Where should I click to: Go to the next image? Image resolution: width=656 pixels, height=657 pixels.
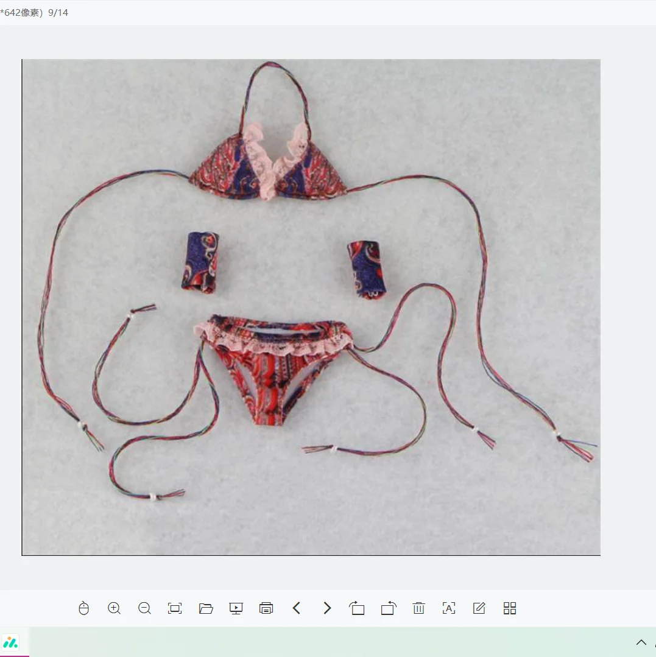pyautogui.click(x=327, y=608)
